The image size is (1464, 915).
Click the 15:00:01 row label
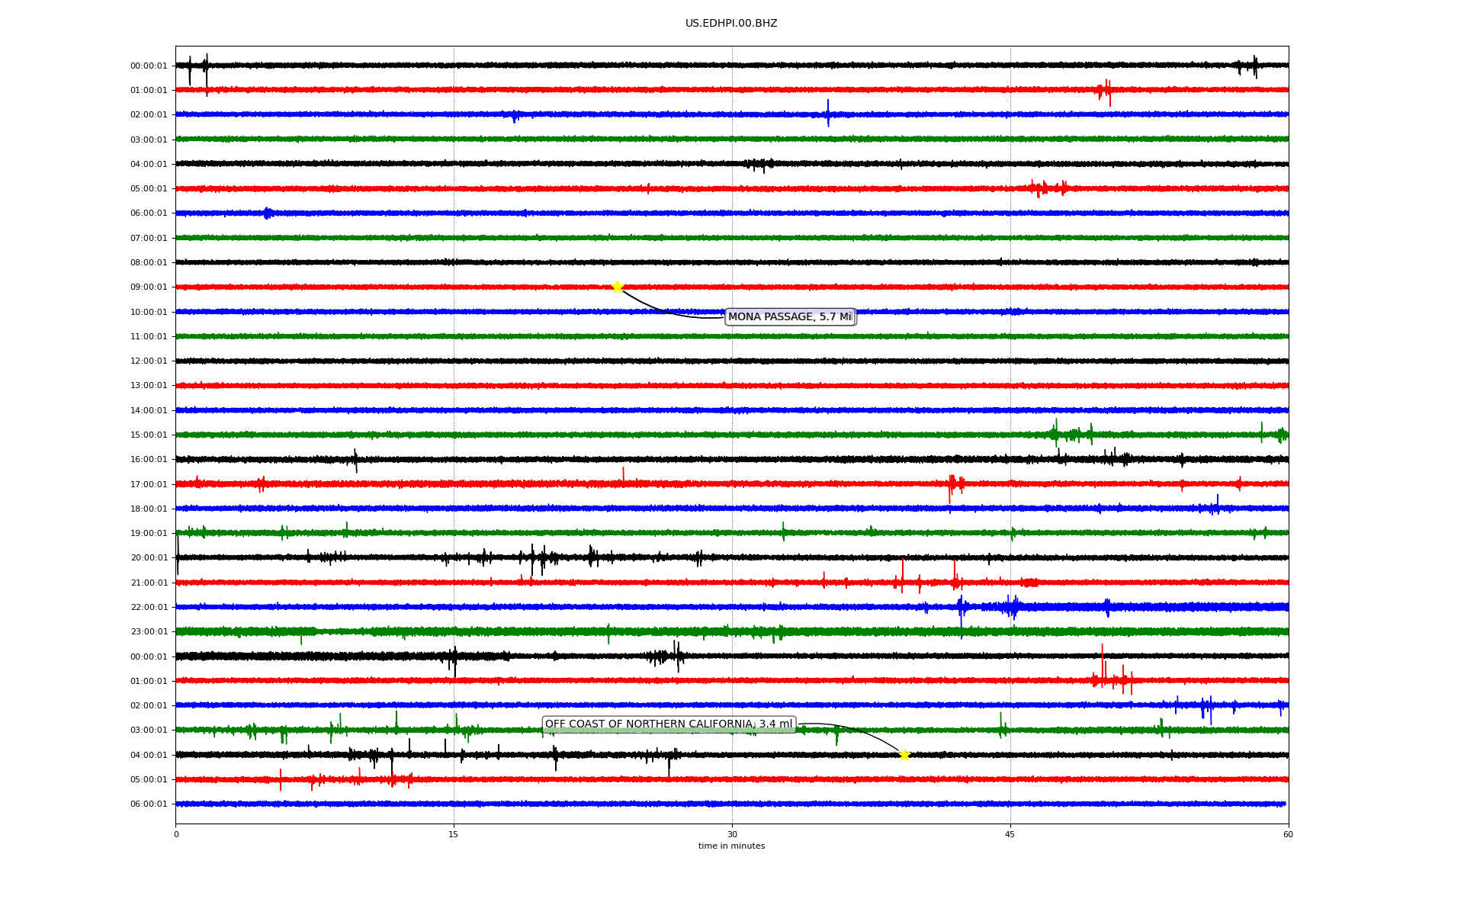click(149, 435)
